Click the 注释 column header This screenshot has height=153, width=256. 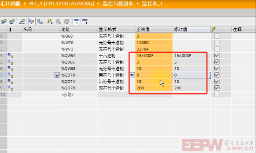243,29
